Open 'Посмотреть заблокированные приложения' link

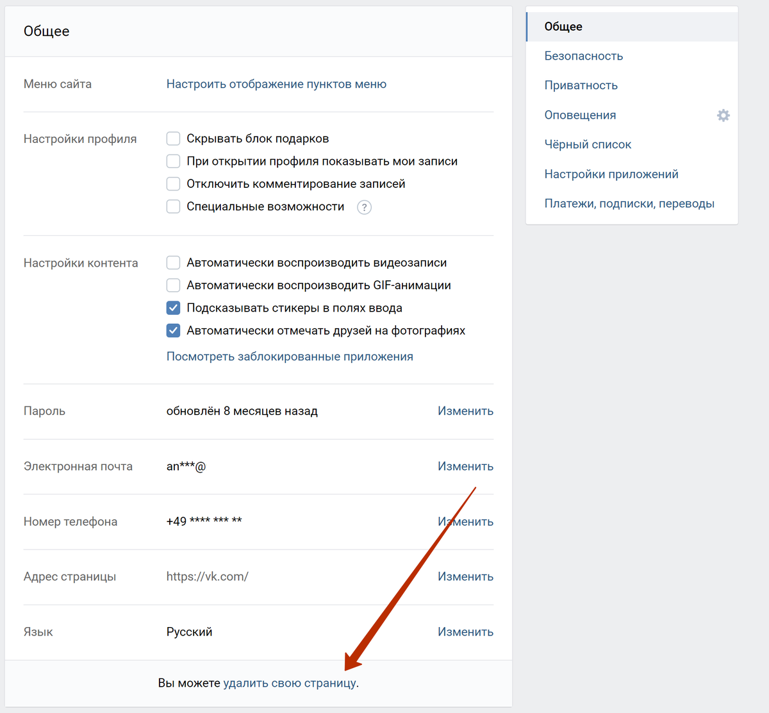point(290,356)
